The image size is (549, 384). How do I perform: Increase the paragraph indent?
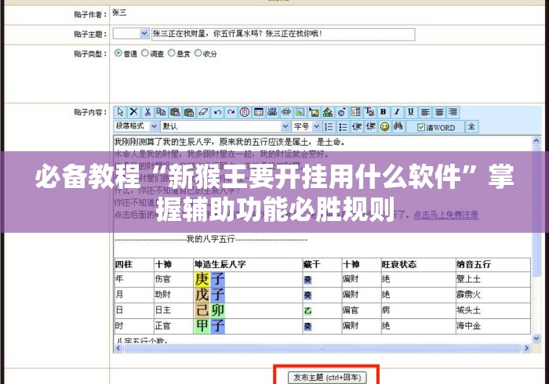tap(371, 127)
